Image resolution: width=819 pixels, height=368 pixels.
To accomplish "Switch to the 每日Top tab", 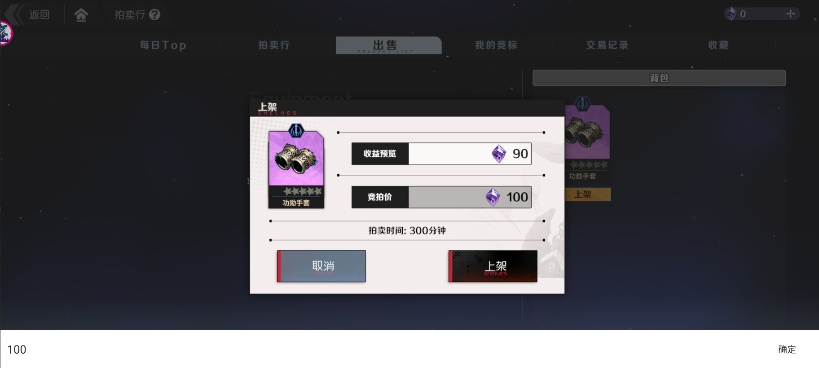I will tap(163, 45).
